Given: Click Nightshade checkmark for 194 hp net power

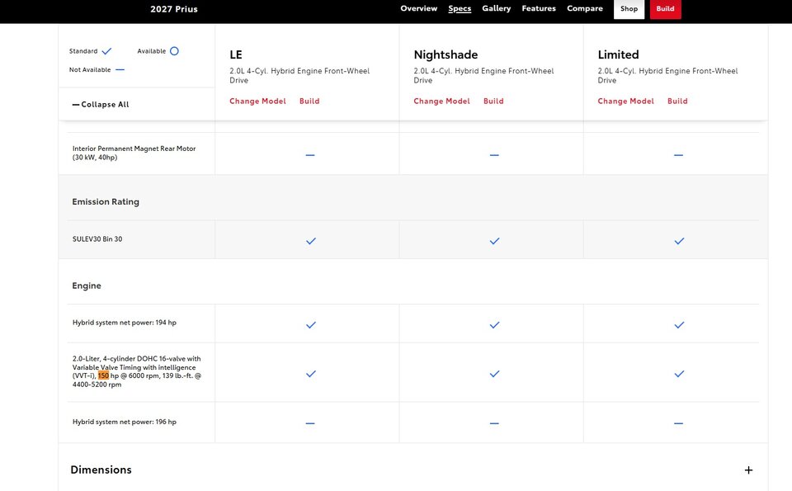Looking at the screenshot, I should [x=494, y=325].
